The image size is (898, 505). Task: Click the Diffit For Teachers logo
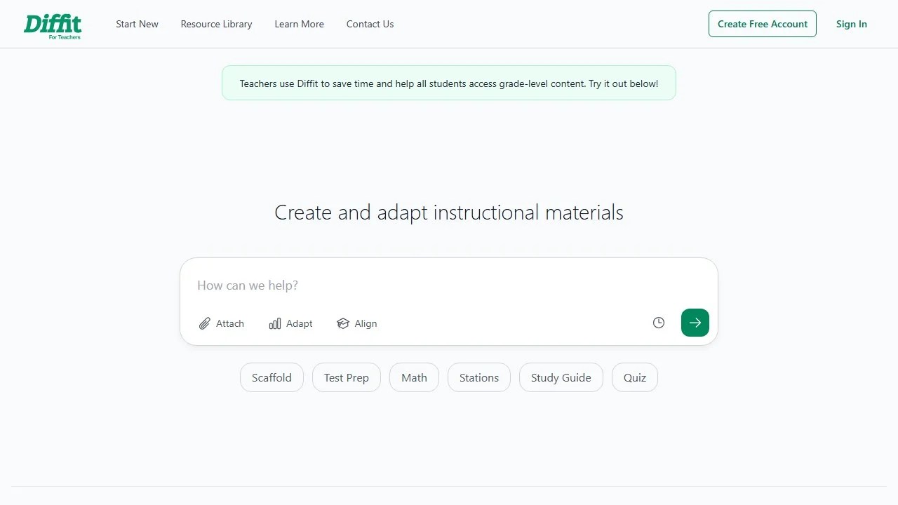click(53, 26)
